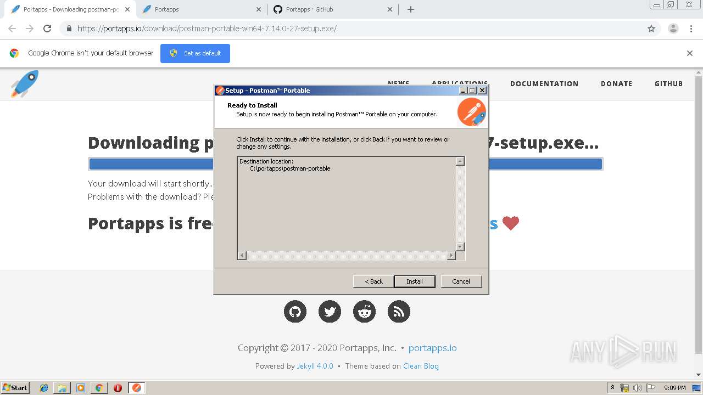Open the Windows Start menu

[x=15, y=387]
